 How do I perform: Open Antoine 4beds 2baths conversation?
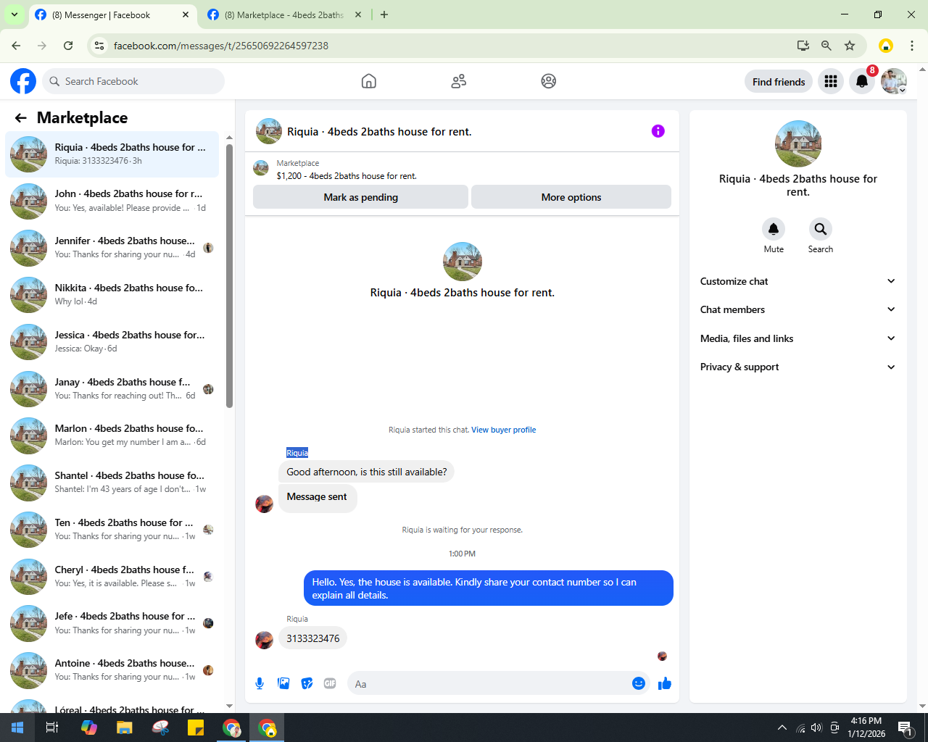pyautogui.click(x=112, y=670)
